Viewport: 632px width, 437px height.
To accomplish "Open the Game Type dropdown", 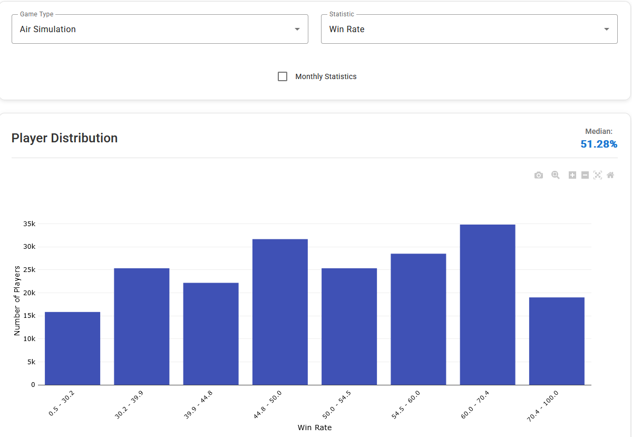I will pyautogui.click(x=160, y=30).
